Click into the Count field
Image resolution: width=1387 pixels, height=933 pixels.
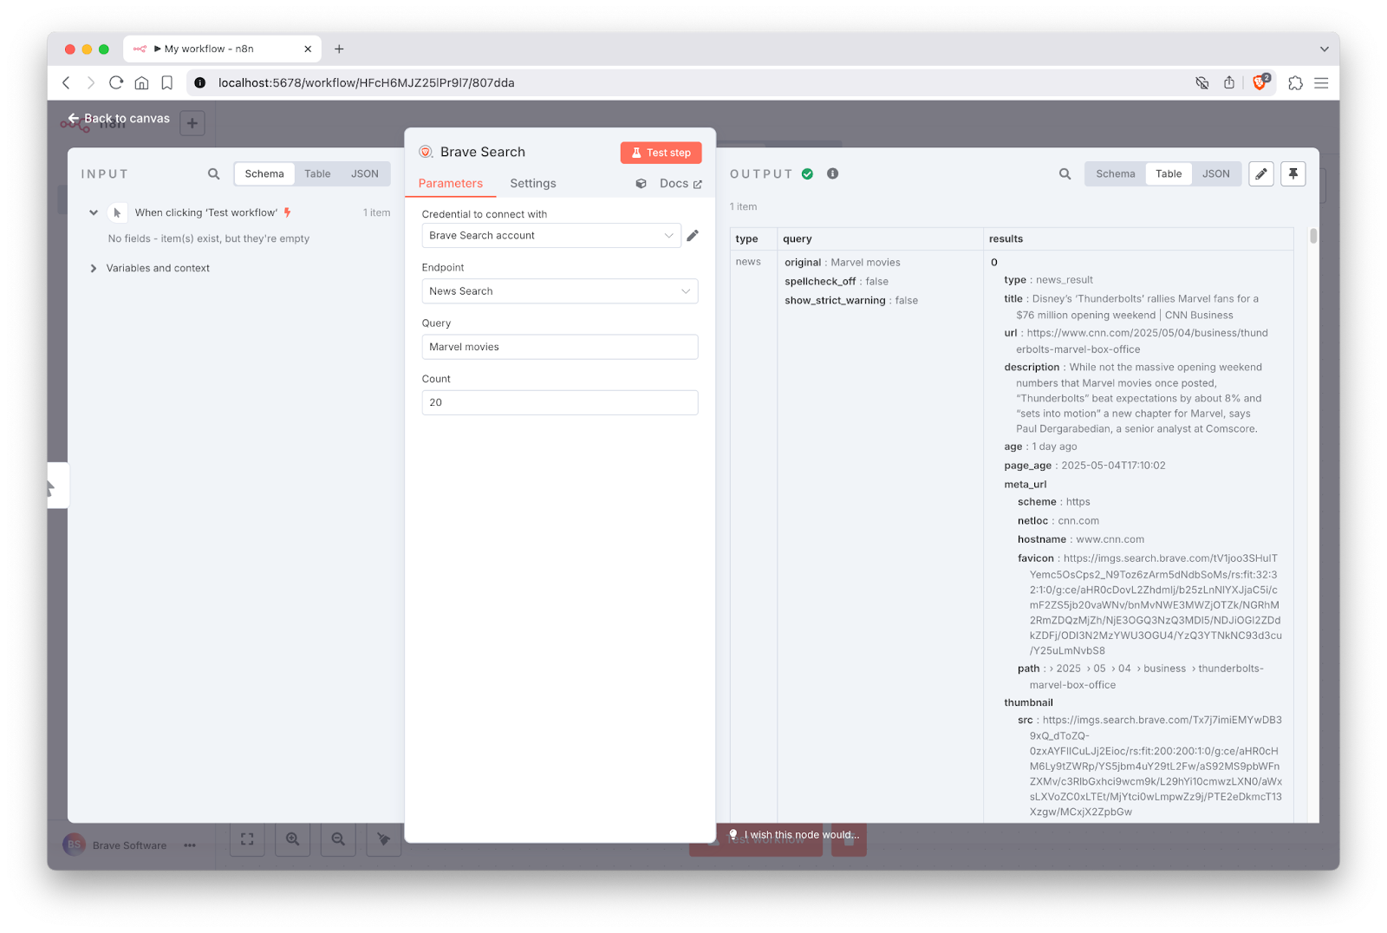(560, 402)
